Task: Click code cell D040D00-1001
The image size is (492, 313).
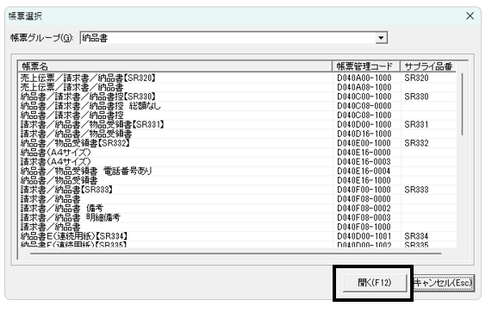Action: 364,236
